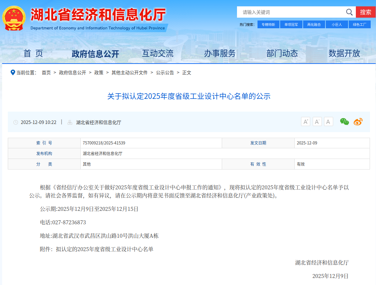Select hot search tag 小巨人
The image size is (376, 285).
point(336,24)
